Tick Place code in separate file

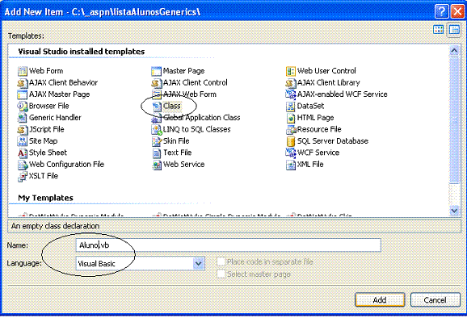[x=221, y=262]
